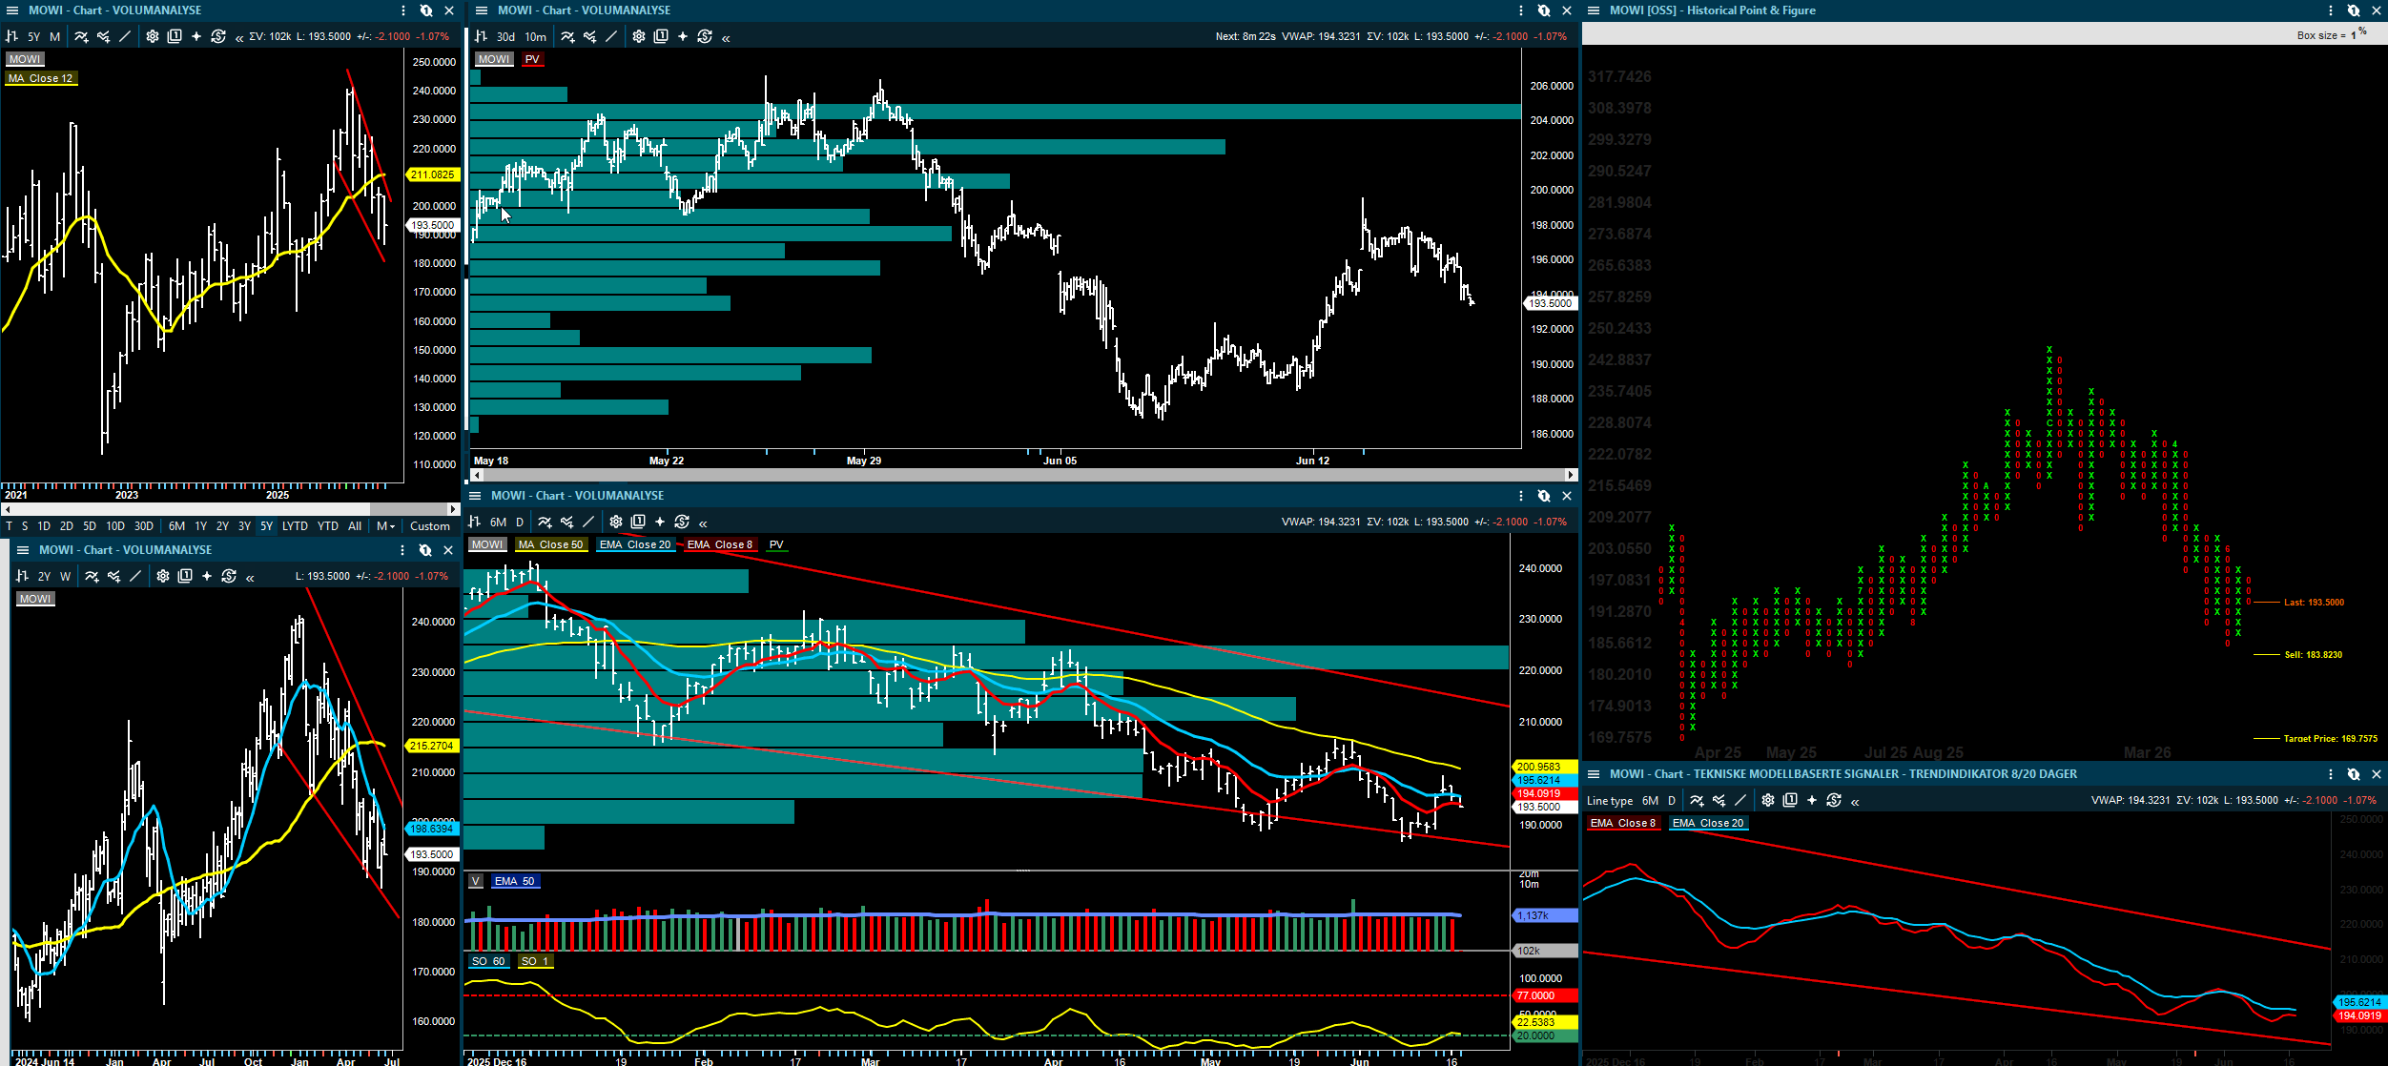Screen dimensions: 2388x1066
Task: Click right scroll arrow under 30d intraday chart
Action: [x=1570, y=475]
